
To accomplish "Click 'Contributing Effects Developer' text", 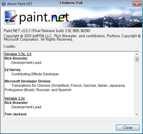I will pos(35,74).
